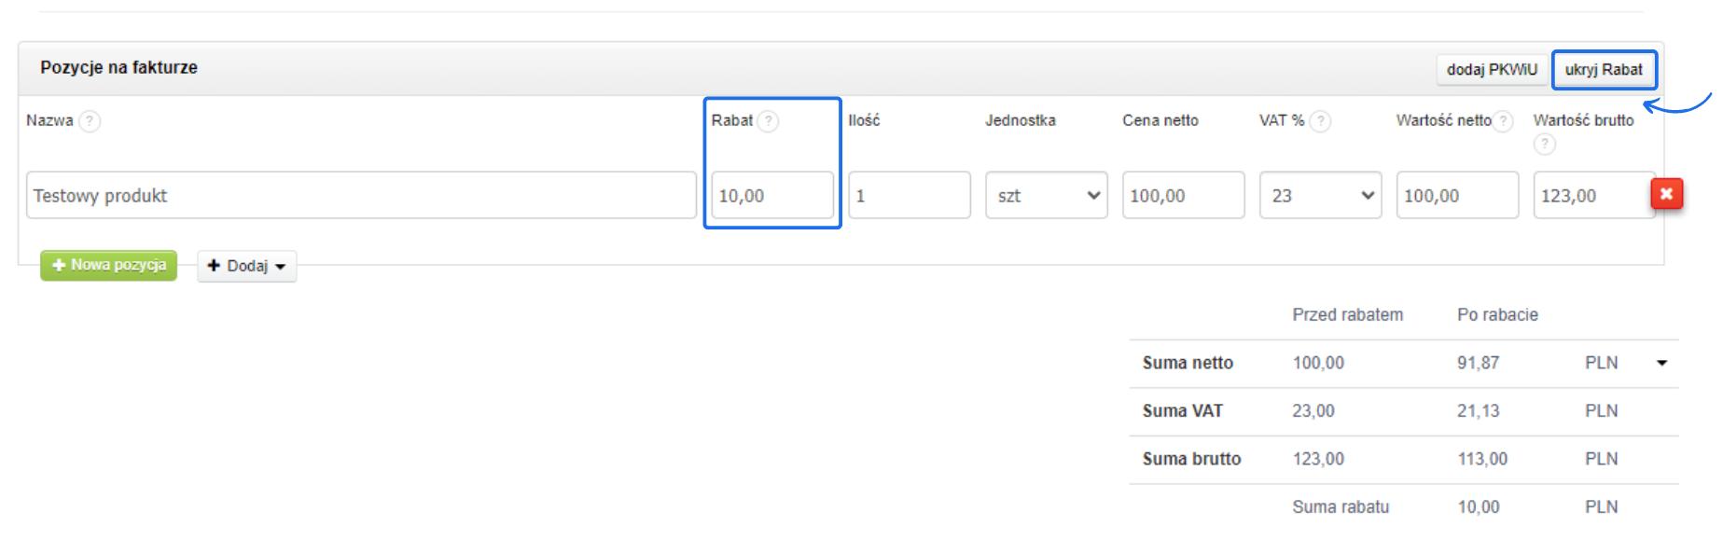Expand the PLN currency arrow
Viewport: 1723px width, 540px height.
tap(1661, 363)
